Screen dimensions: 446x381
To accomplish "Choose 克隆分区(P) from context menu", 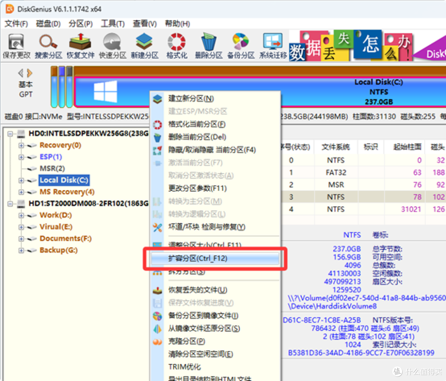I will click(x=215, y=341).
